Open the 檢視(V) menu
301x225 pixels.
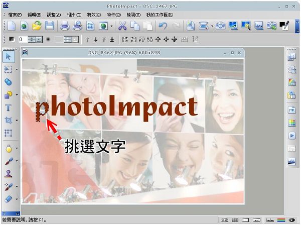coord(133,15)
